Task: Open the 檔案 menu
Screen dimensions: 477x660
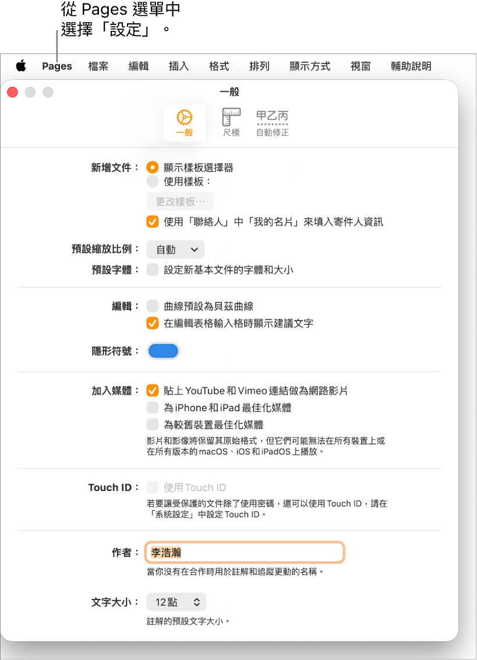Action: point(98,66)
